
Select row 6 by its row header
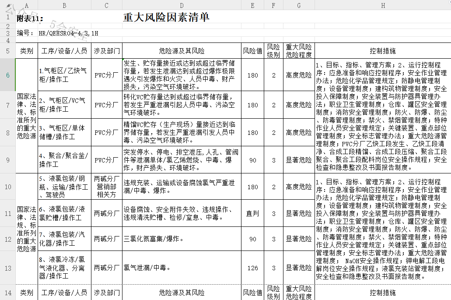coord(7,75)
